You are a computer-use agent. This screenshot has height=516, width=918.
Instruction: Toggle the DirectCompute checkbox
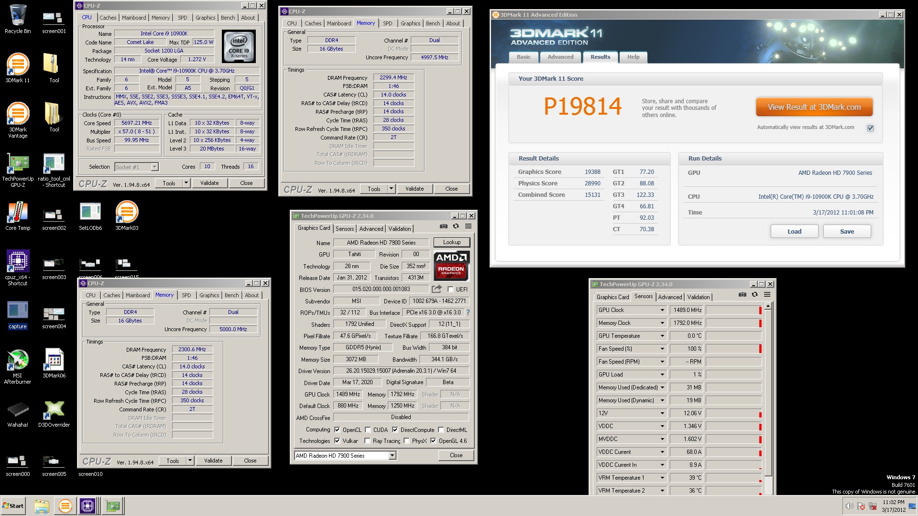(395, 430)
